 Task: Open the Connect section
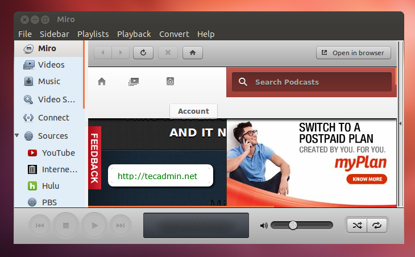coord(49,118)
